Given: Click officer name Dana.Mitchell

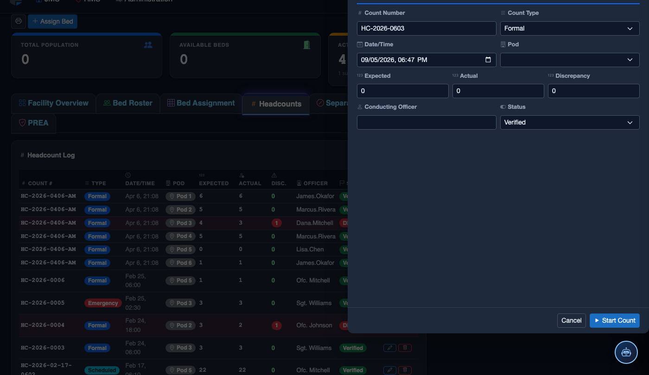Looking at the screenshot, I should tap(315, 223).
